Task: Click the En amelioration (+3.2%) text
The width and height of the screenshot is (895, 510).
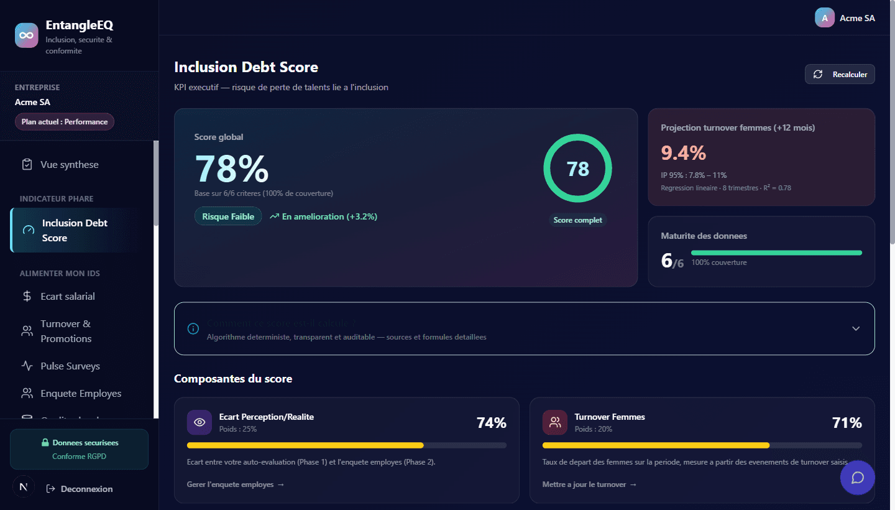Action: [x=329, y=216]
